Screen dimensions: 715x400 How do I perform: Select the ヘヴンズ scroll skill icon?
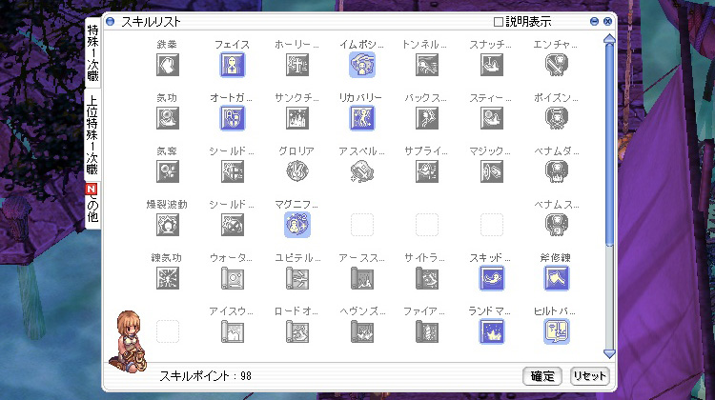(362, 331)
